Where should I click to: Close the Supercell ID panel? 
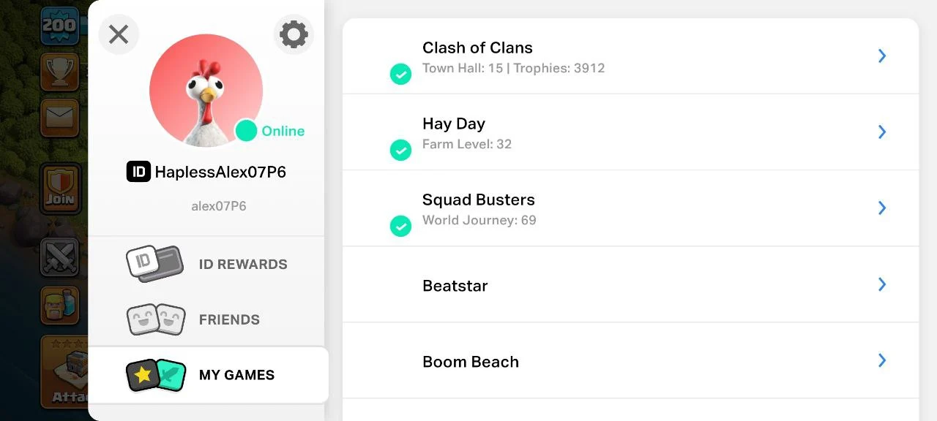coord(119,34)
